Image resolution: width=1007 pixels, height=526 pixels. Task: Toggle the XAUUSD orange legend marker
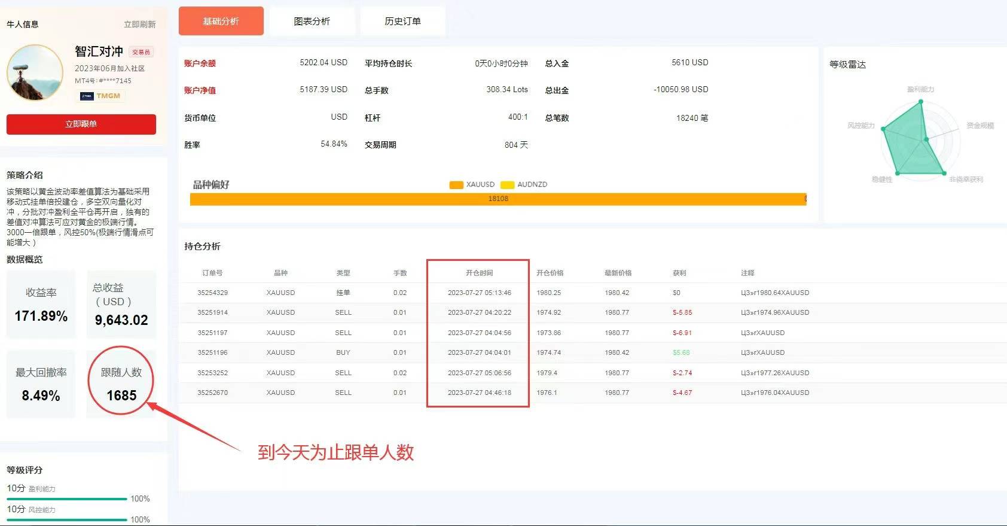coord(456,184)
